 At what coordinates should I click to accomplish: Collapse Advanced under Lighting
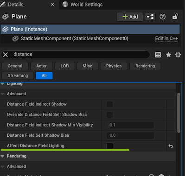(2, 94)
